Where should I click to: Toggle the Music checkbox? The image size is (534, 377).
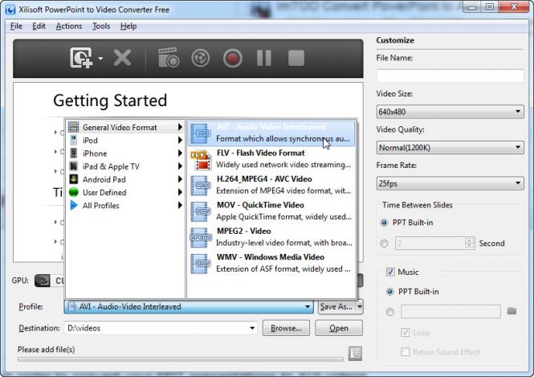[391, 273]
